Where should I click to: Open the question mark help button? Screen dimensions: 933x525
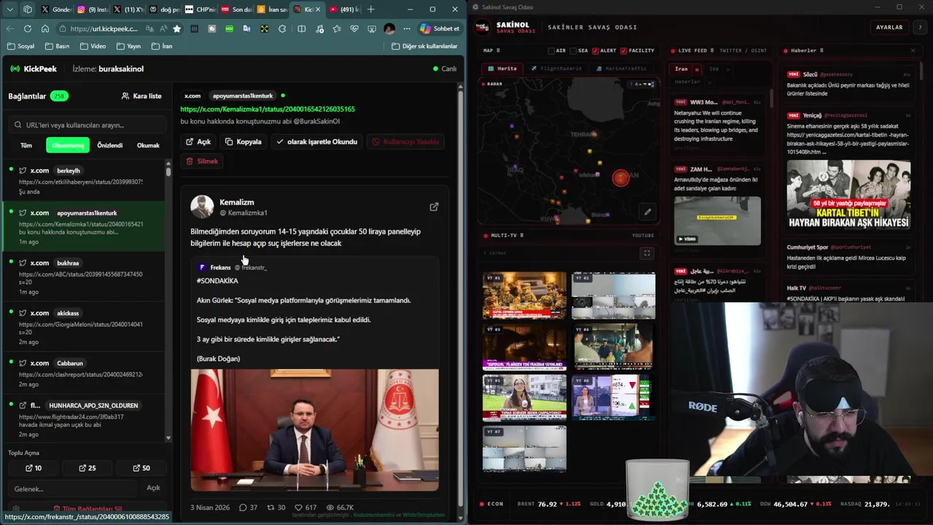point(921,27)
